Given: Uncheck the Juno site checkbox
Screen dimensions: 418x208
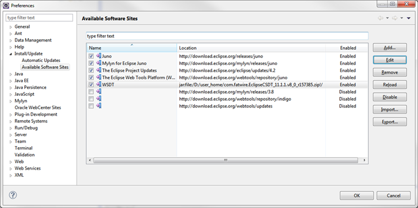Looking at the screenshot, I should tap(91, 57).
